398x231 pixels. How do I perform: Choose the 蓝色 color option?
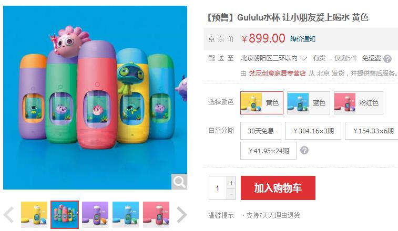point(309,103)
